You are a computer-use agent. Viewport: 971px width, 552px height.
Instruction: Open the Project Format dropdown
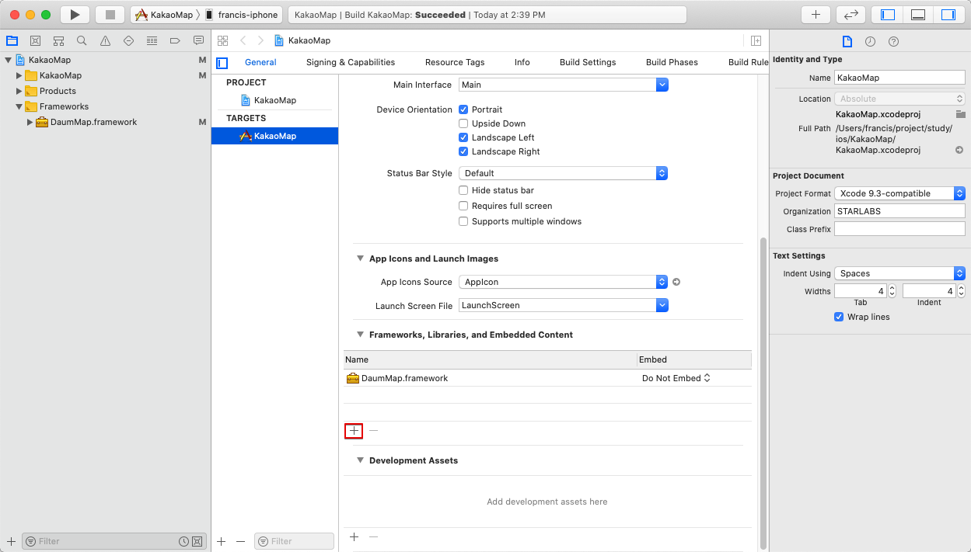coord(899,193)
